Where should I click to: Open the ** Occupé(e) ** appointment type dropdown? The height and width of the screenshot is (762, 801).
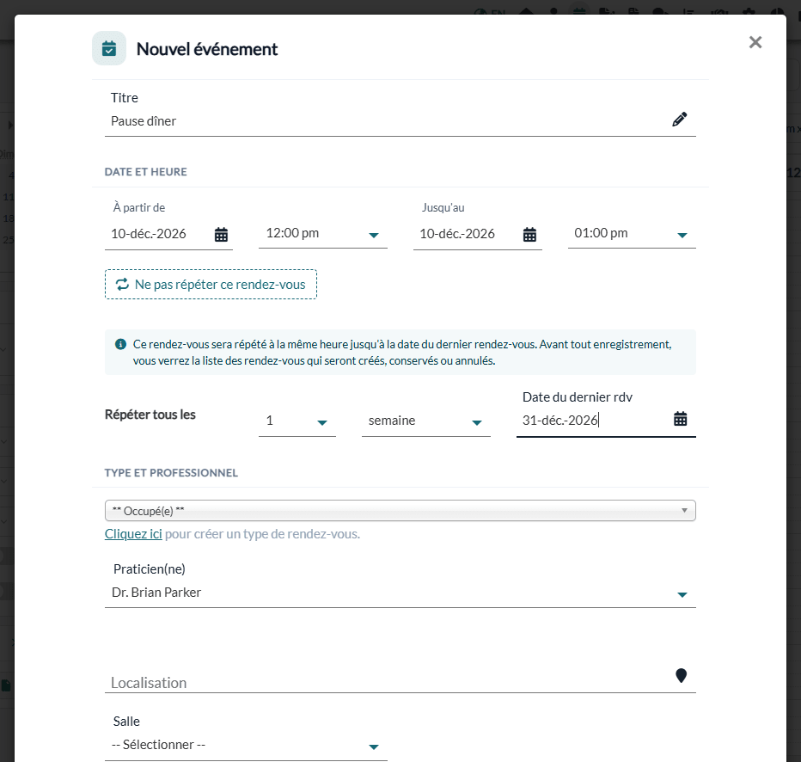400,511
